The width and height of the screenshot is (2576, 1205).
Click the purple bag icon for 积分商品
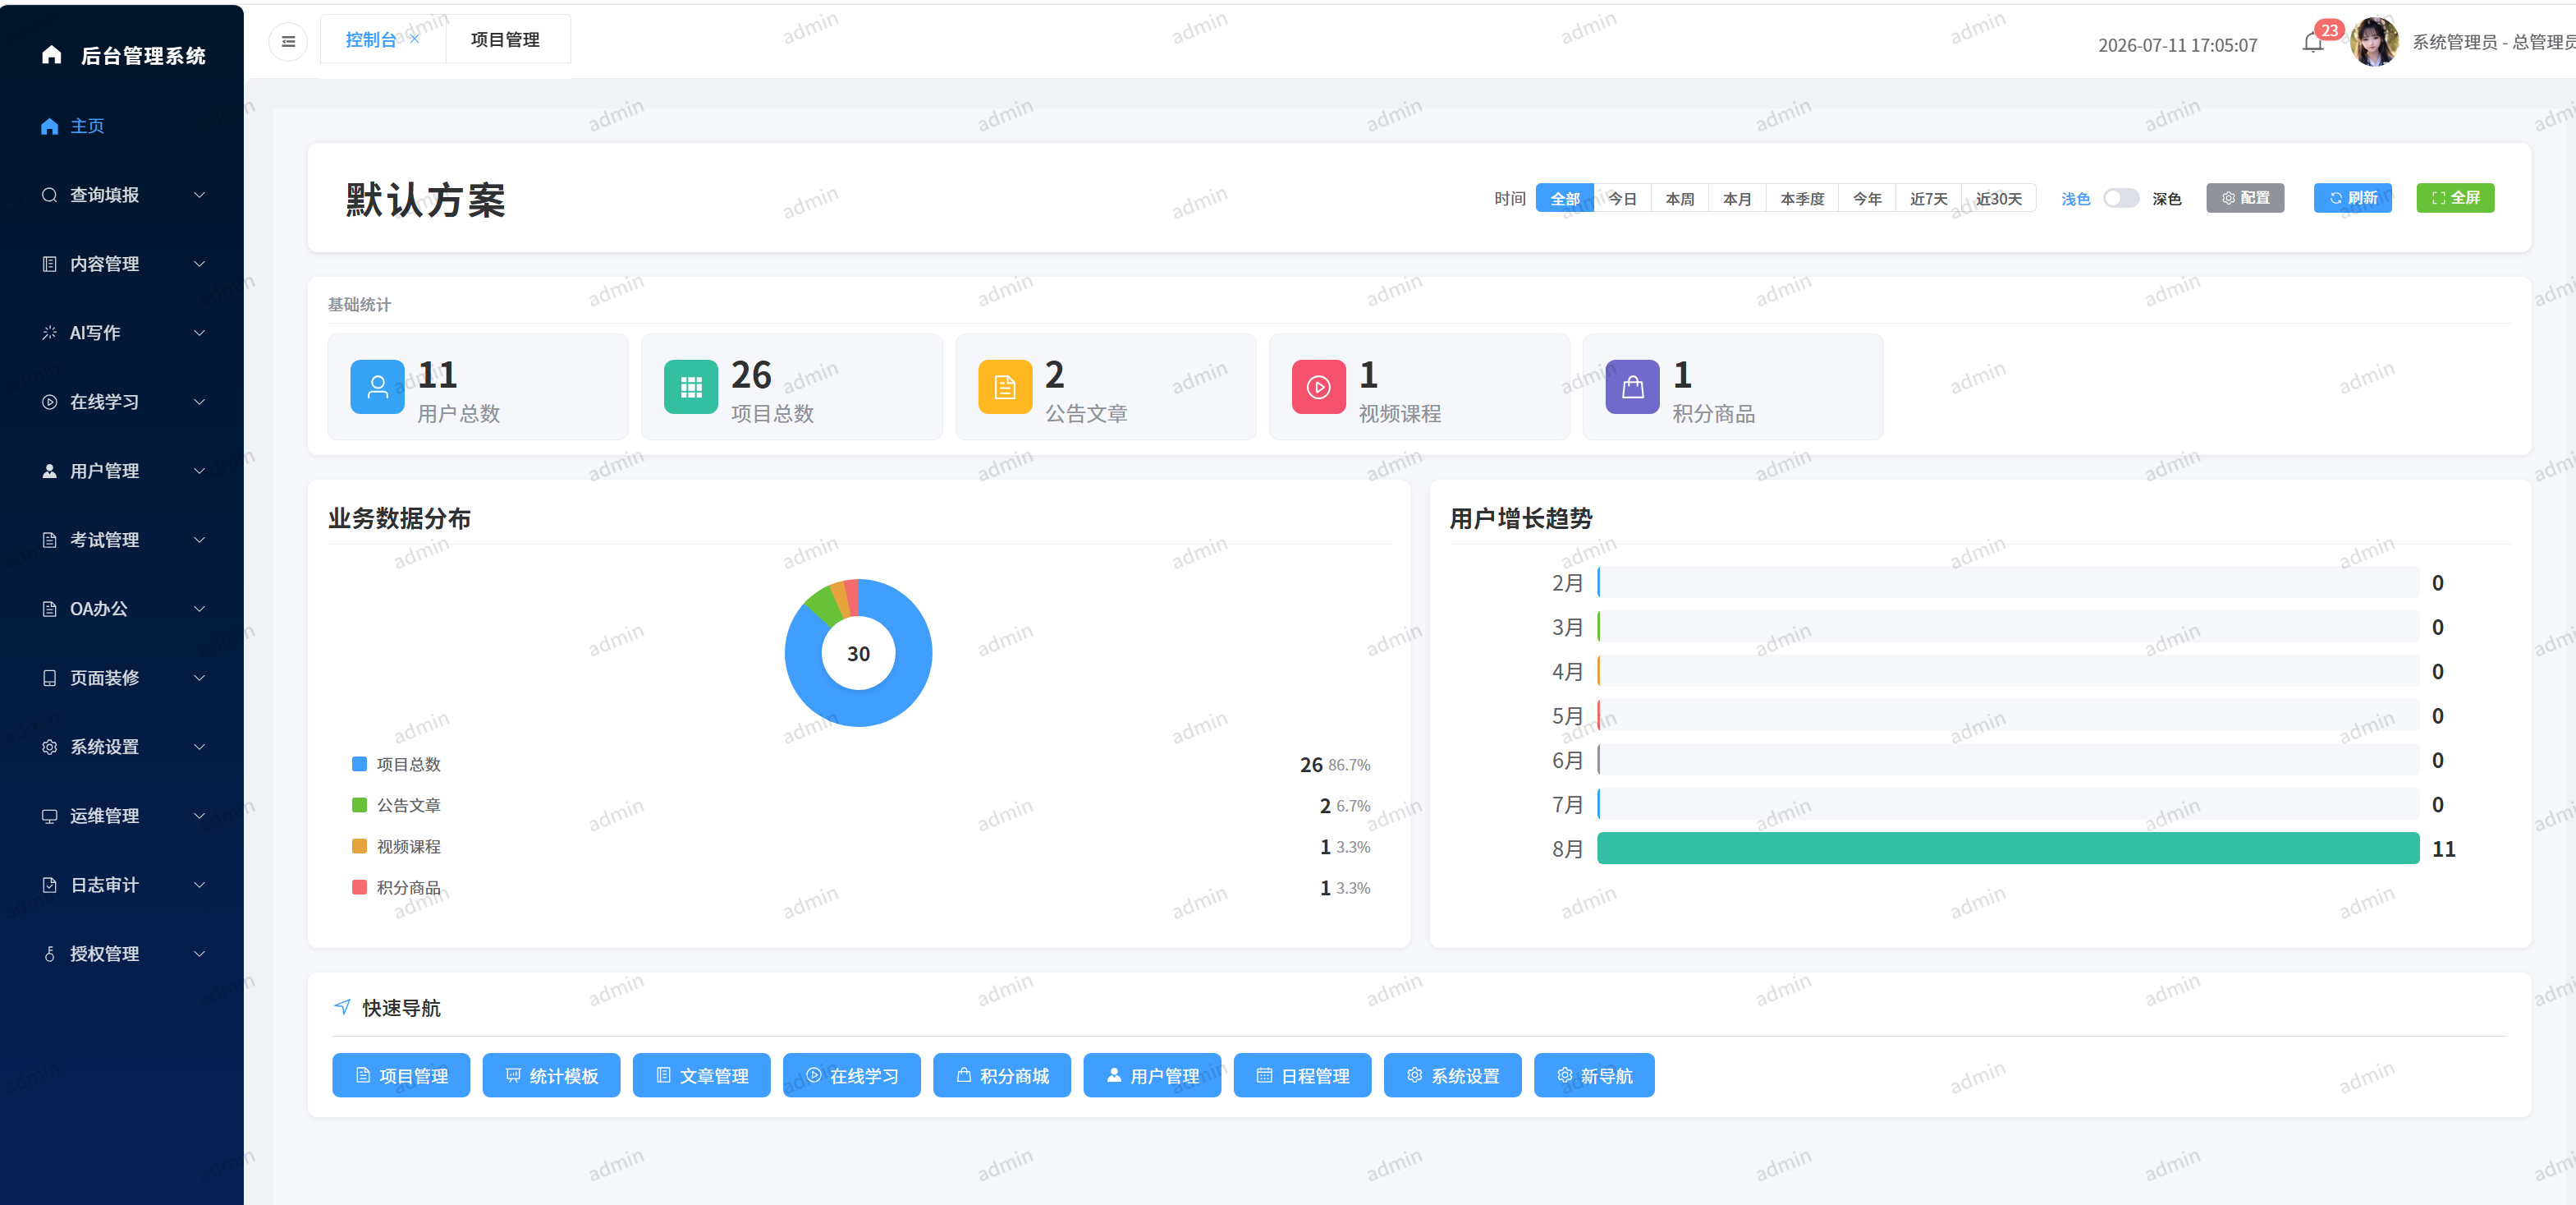coord(1633,386)
